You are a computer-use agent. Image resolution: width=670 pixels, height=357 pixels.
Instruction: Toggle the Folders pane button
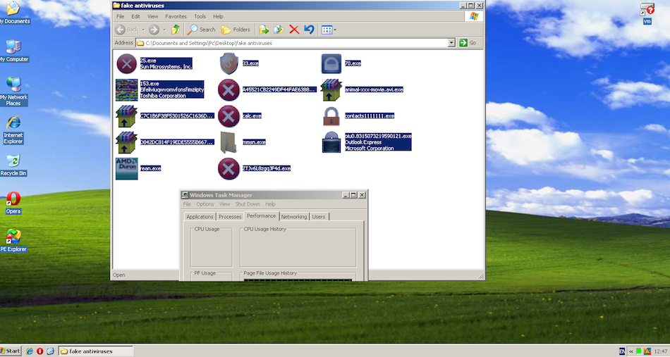(x=236, y=30)
